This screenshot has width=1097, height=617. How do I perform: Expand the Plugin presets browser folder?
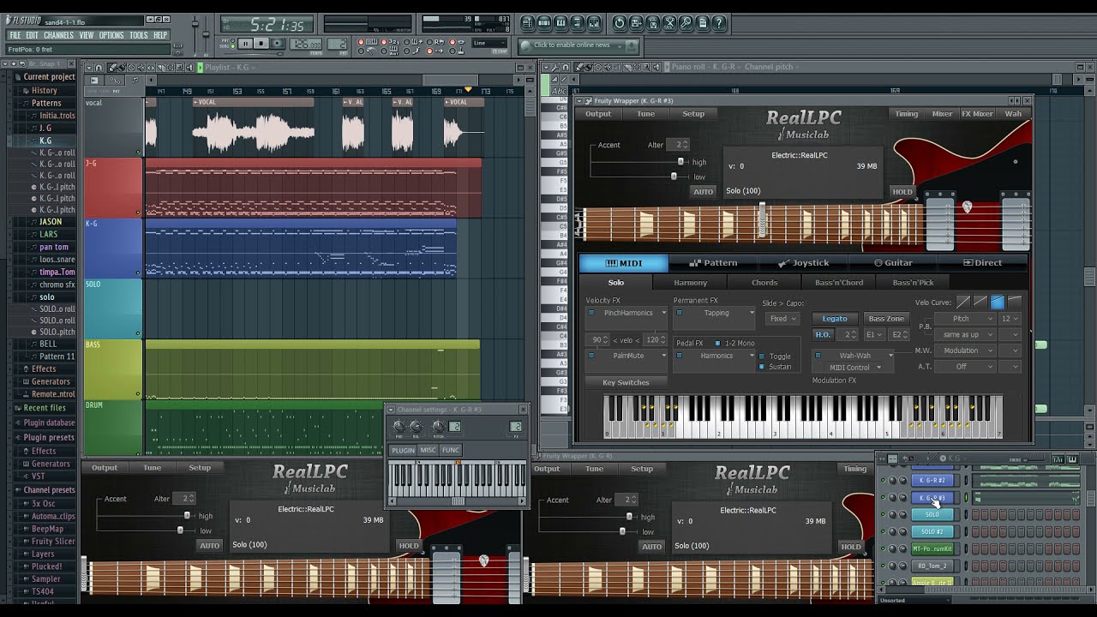point(49,438)
